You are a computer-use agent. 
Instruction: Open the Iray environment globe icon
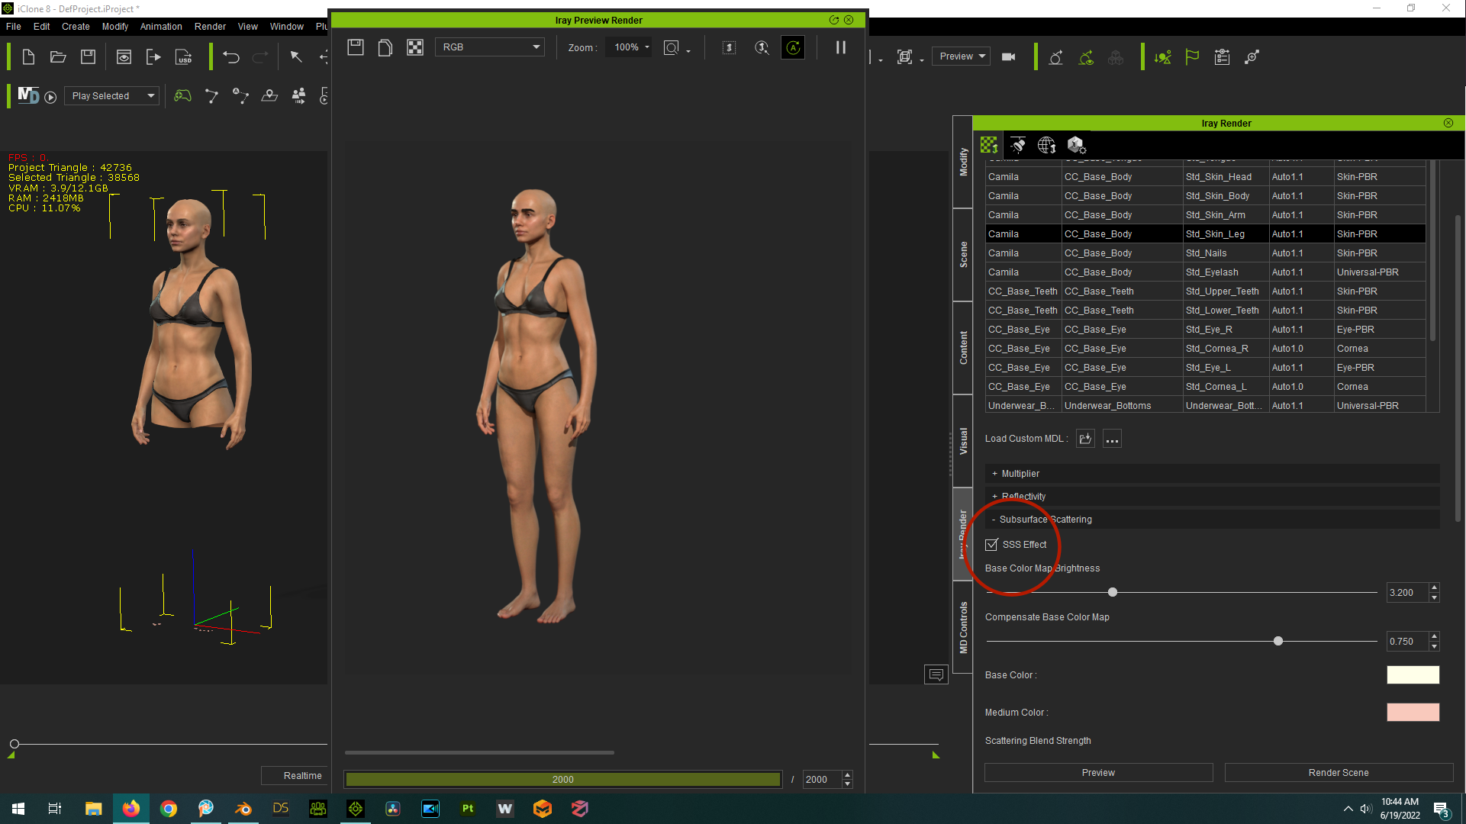(1047, 144)
